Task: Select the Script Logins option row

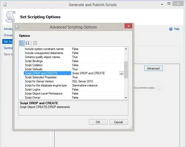Action: point(74,90)
